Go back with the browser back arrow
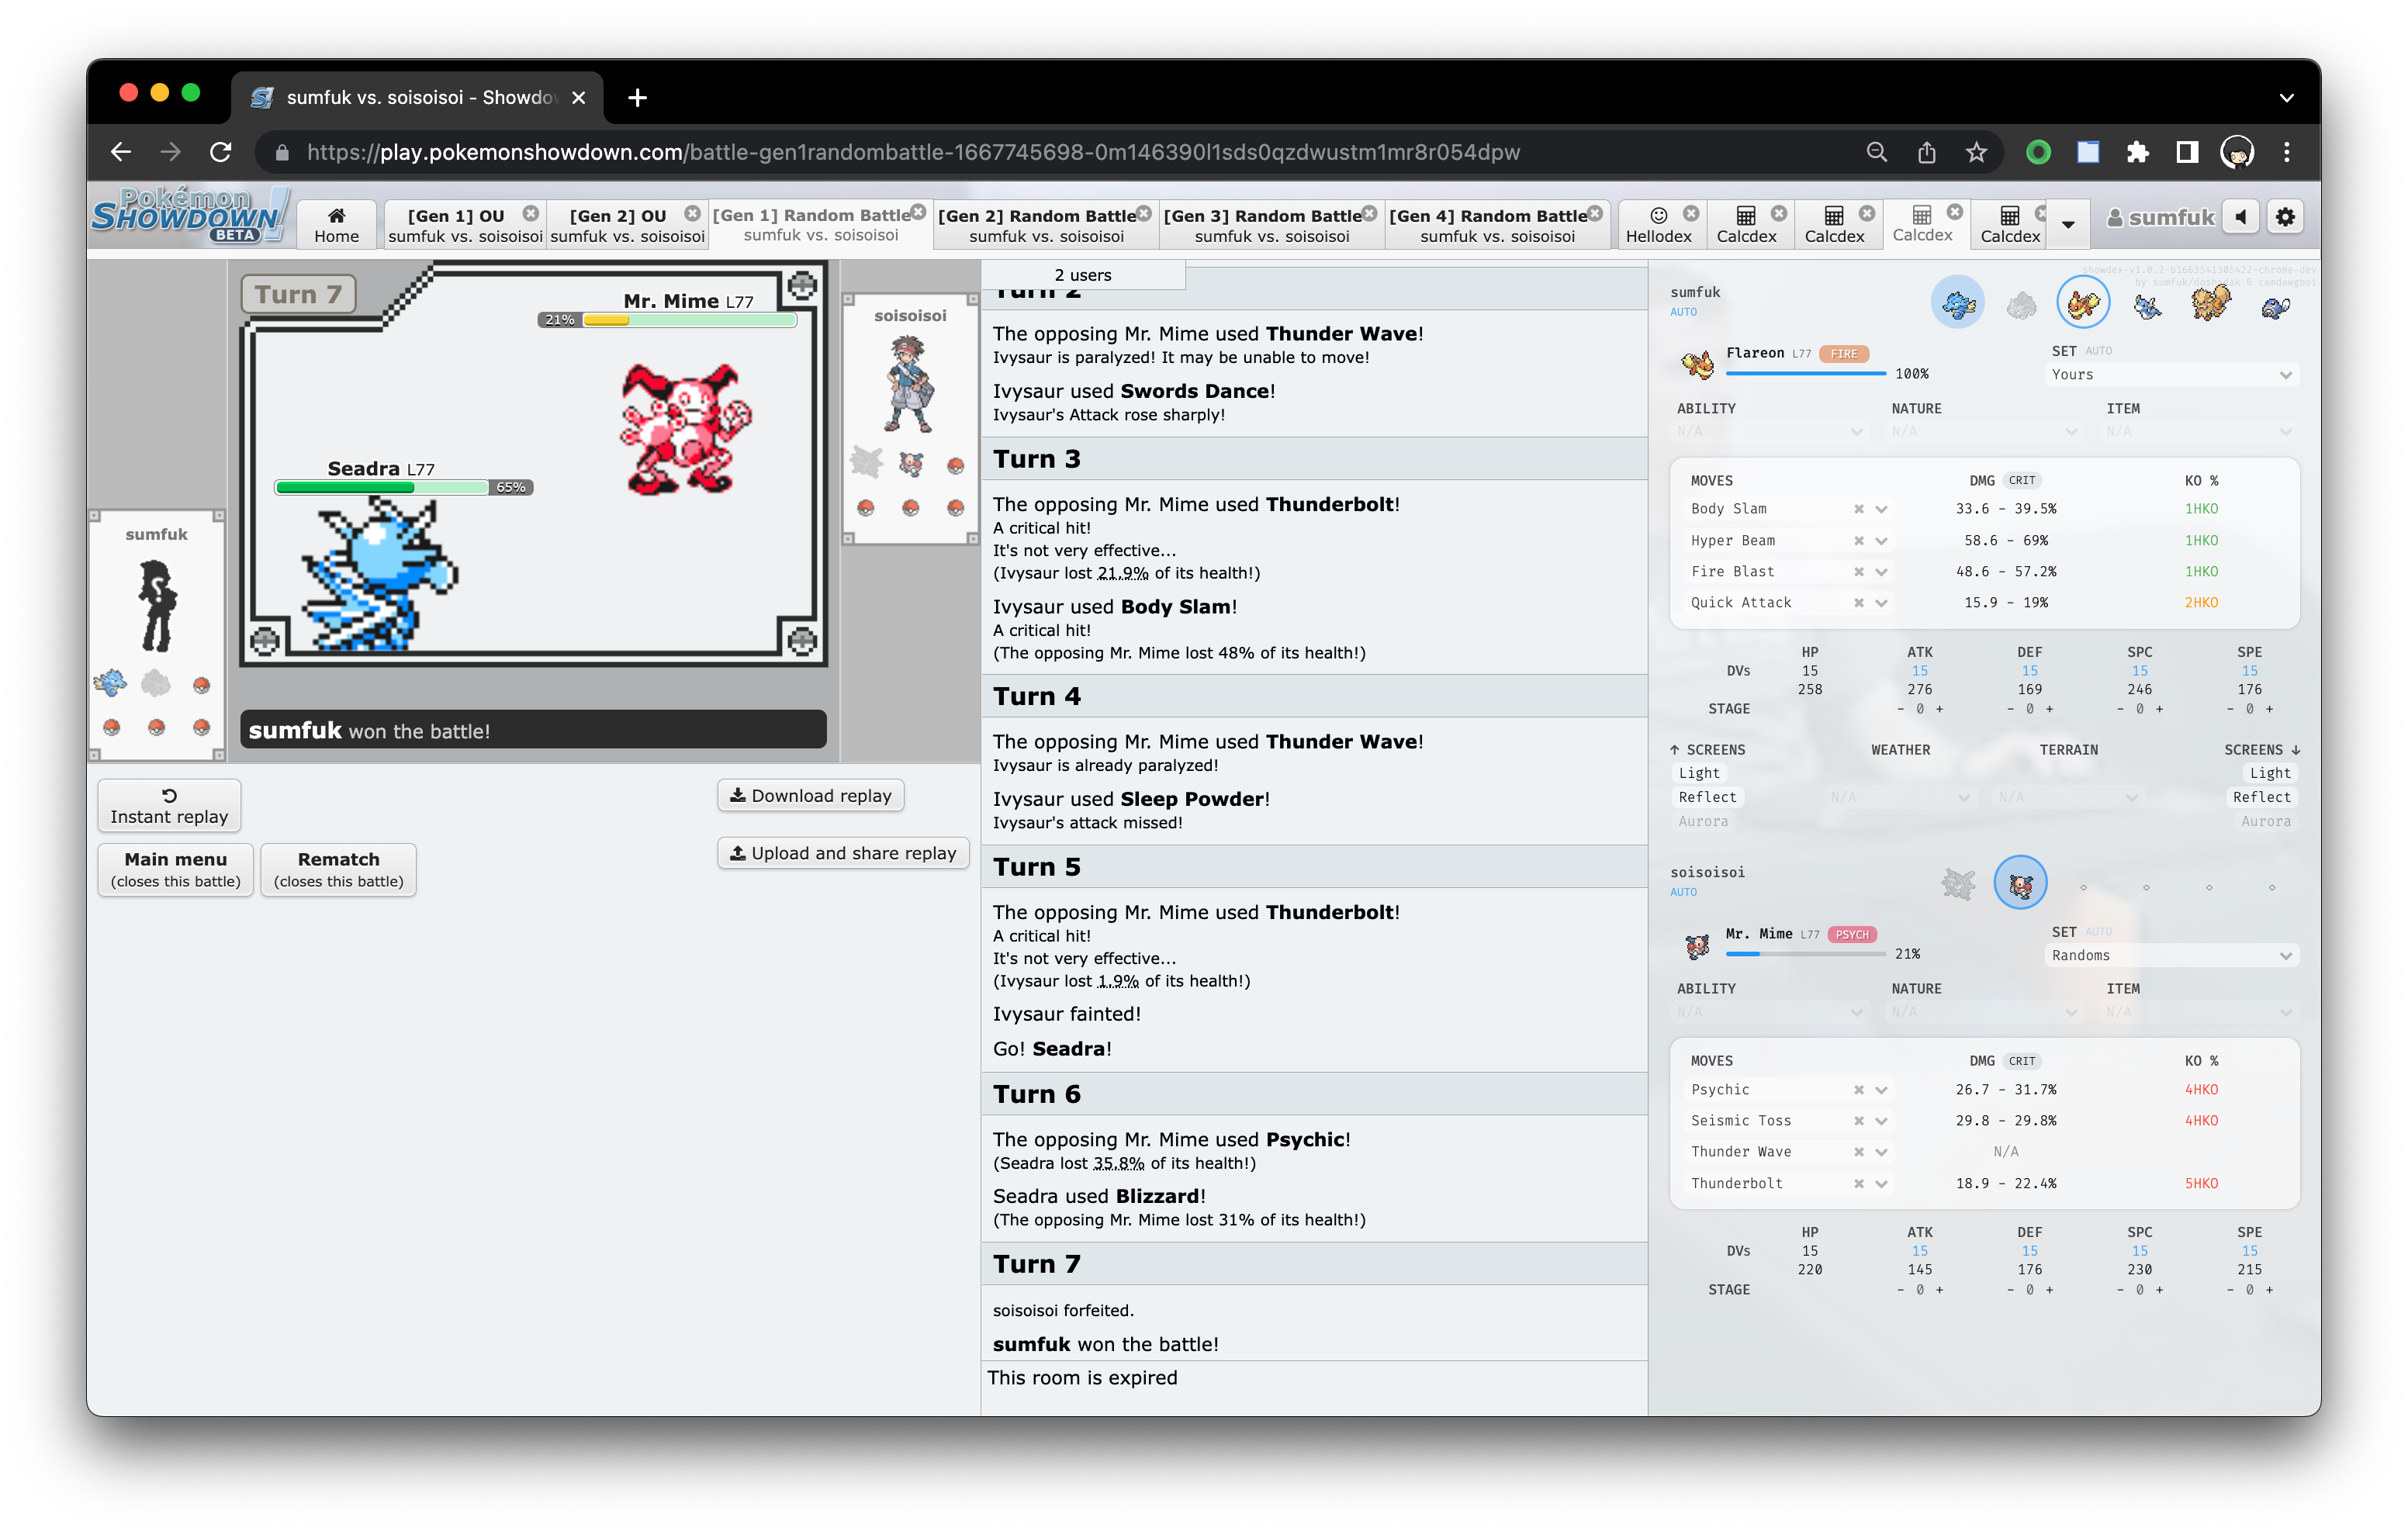The image size is (2408, 1531). [121, 152]
